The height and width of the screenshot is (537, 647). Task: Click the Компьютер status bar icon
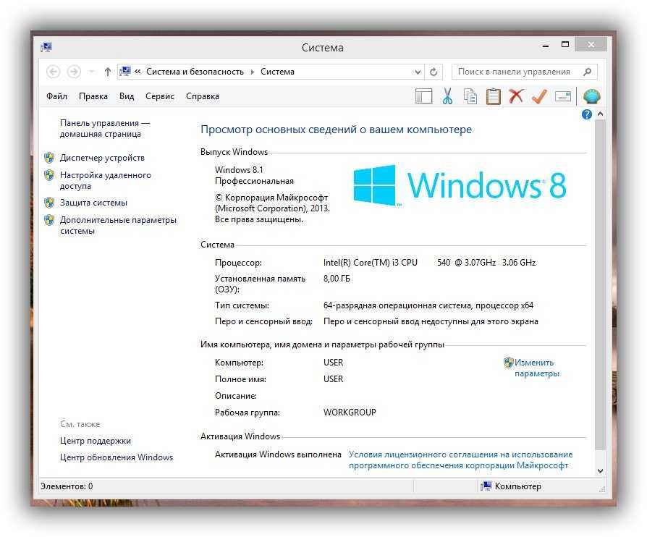pyautogui.click(x=486, y=486)
